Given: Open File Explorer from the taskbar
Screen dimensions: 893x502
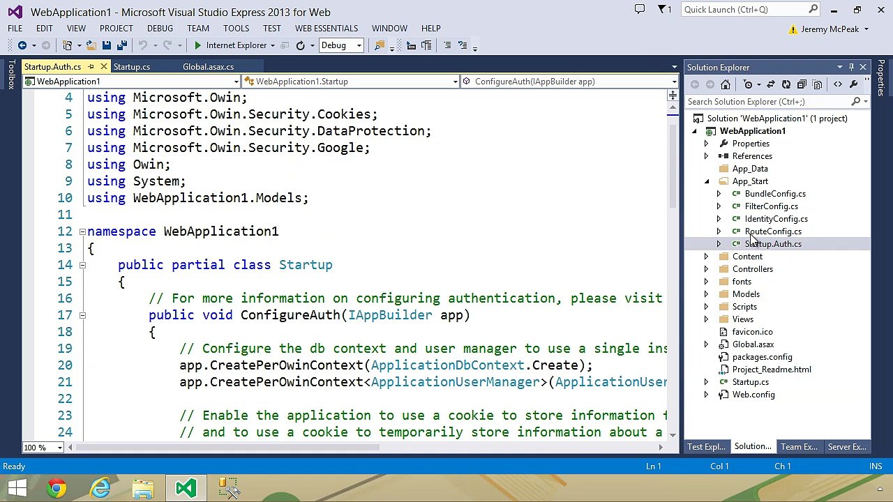Looking at the screenshot, I should 143,488.
